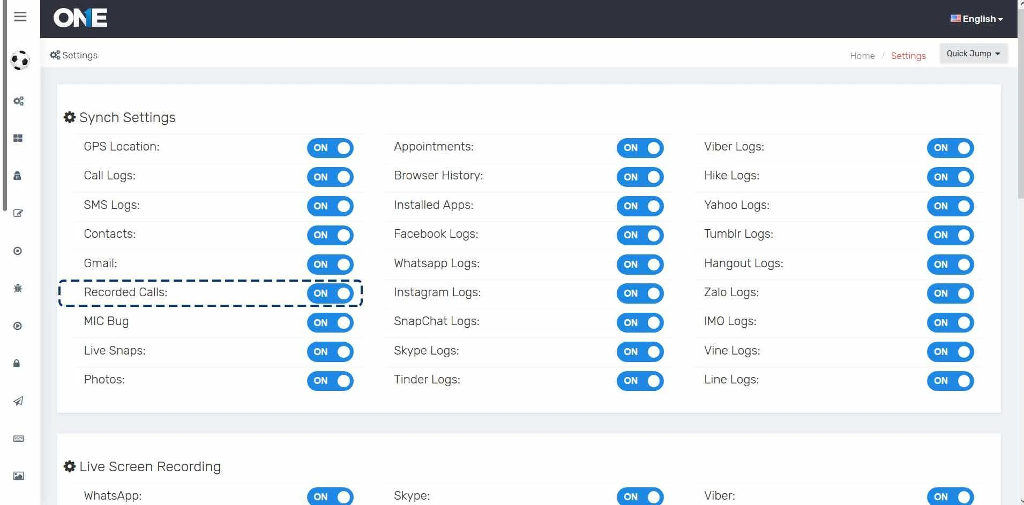Open the gears settings icon in sidebar
Screen dimensions: 1024x505
[18, 101]
